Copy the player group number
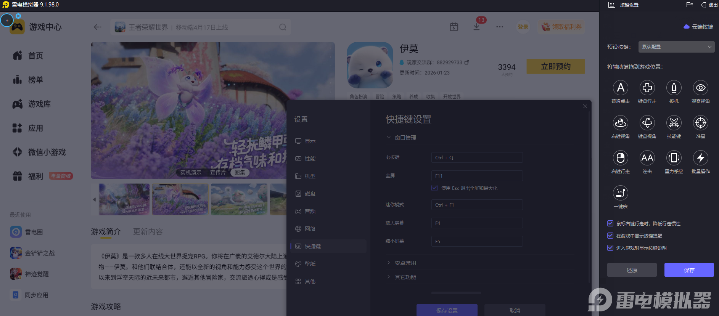The width and height of the screenshot is (719, 316). pyautogui.click(x=467, y=62)
